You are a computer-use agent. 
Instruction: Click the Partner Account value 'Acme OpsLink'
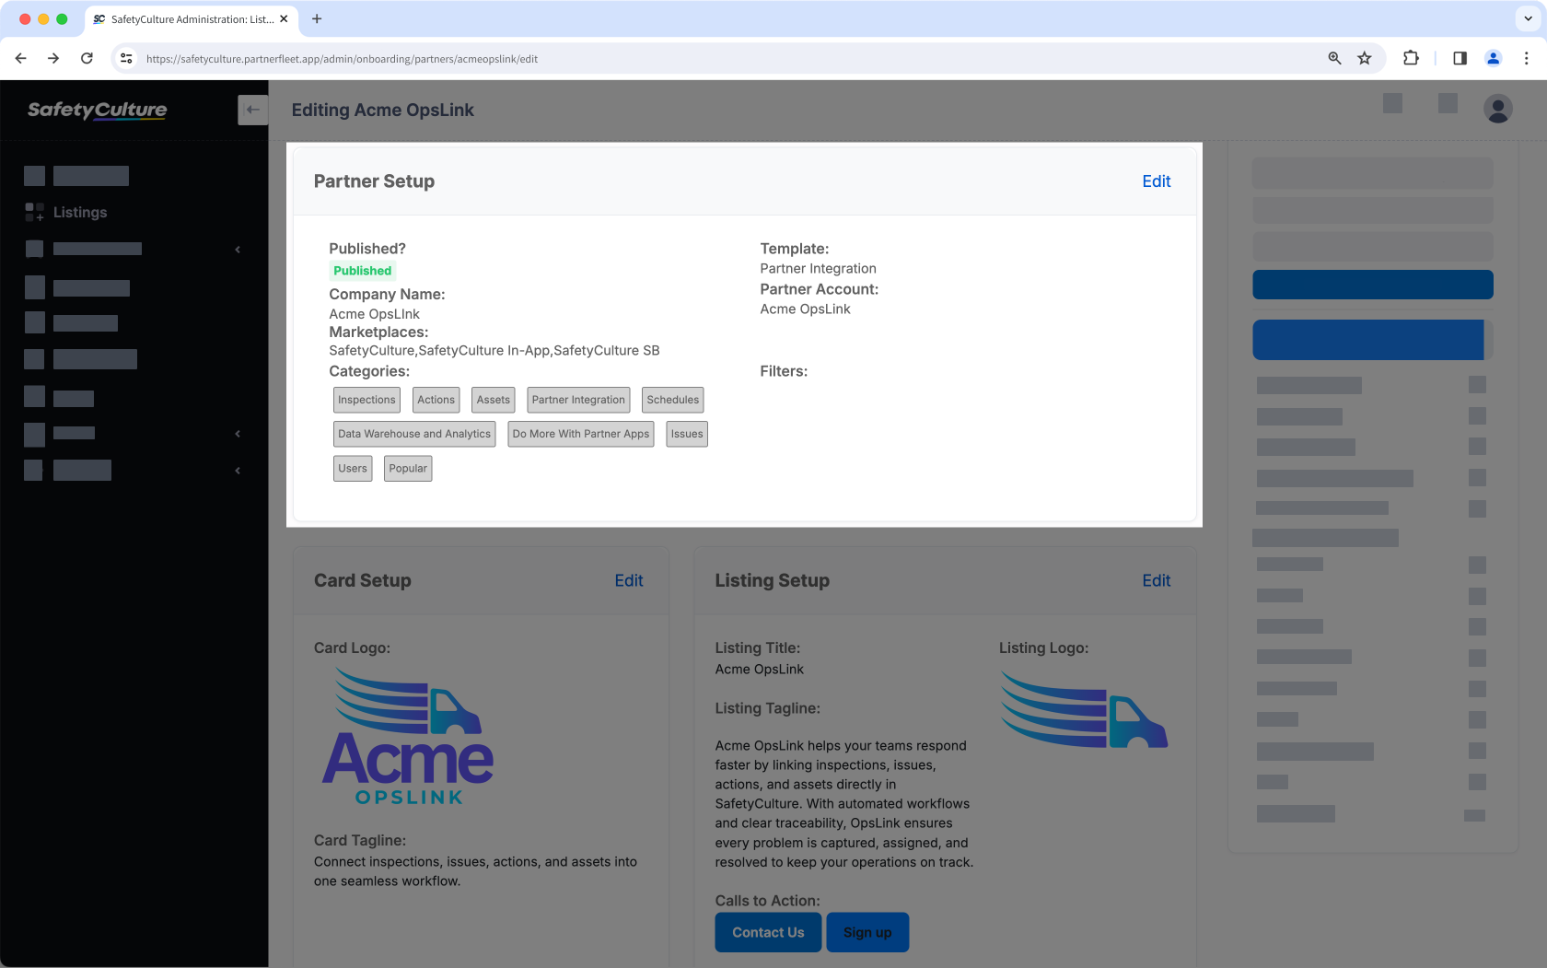[x=806, y=309]
